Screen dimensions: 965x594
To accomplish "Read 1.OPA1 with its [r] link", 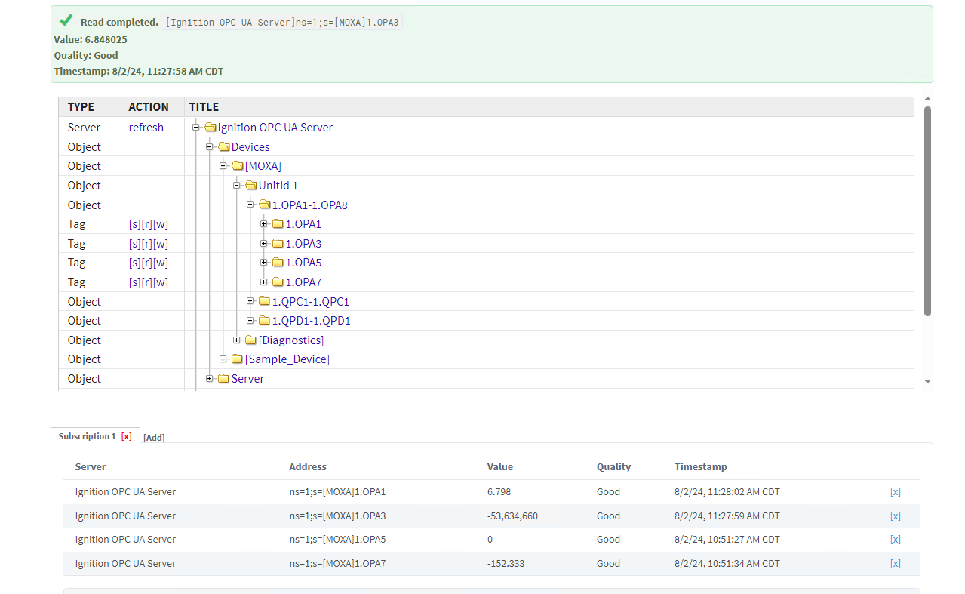I will pos(146,224).
